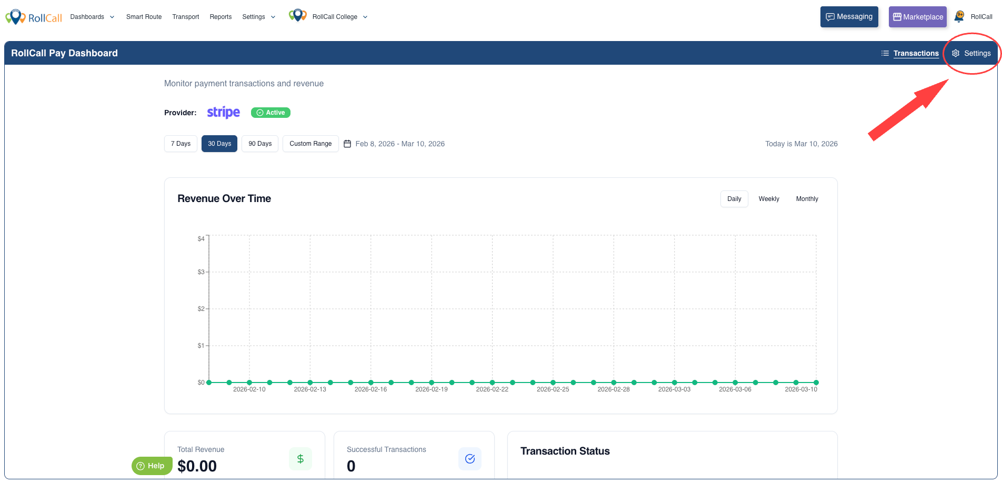Screen dimensions: 1002x483
Task: Expand the Settings dropdown in navbar
Action: (258, 17)
